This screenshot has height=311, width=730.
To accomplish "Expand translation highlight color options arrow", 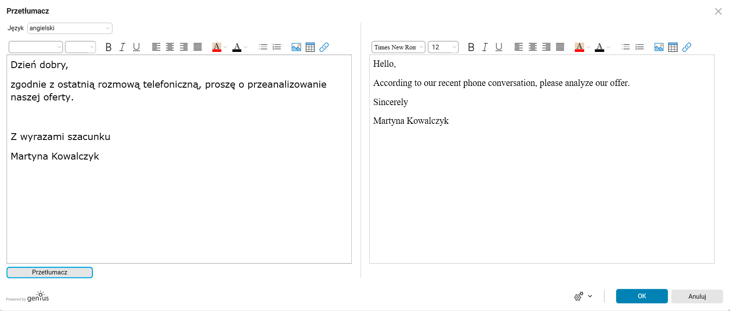I will tap(588, 47).
